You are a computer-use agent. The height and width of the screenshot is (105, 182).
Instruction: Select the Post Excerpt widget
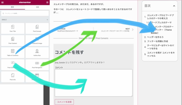(x=37, y=28)
